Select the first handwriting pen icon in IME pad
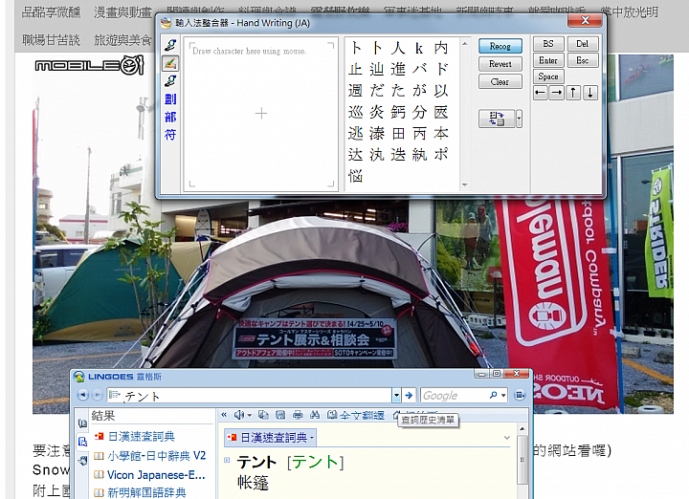Screen dimensions: 689x499 point(170,45)
